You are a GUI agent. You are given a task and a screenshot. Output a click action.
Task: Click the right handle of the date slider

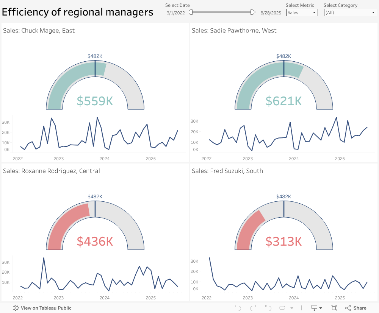[252, 12]
